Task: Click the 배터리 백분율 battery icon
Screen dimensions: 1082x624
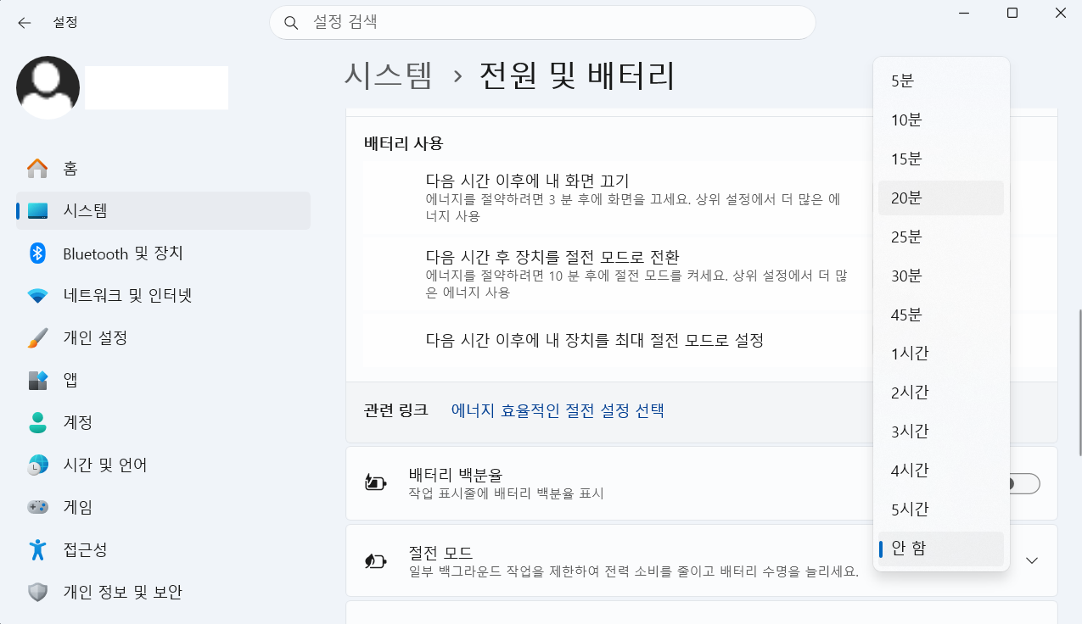Action: (x=375, y=483)
